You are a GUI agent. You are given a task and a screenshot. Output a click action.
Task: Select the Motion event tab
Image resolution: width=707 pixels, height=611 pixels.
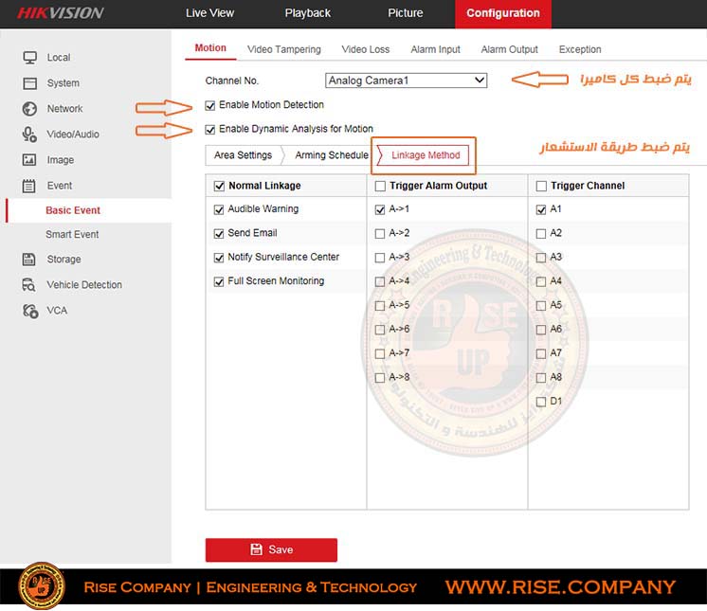tap(210, 48)
